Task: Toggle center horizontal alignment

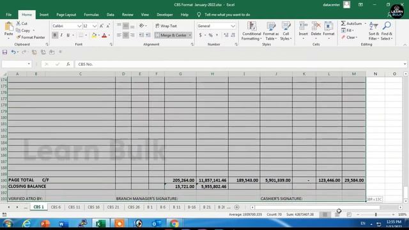Action: (125, 35)
